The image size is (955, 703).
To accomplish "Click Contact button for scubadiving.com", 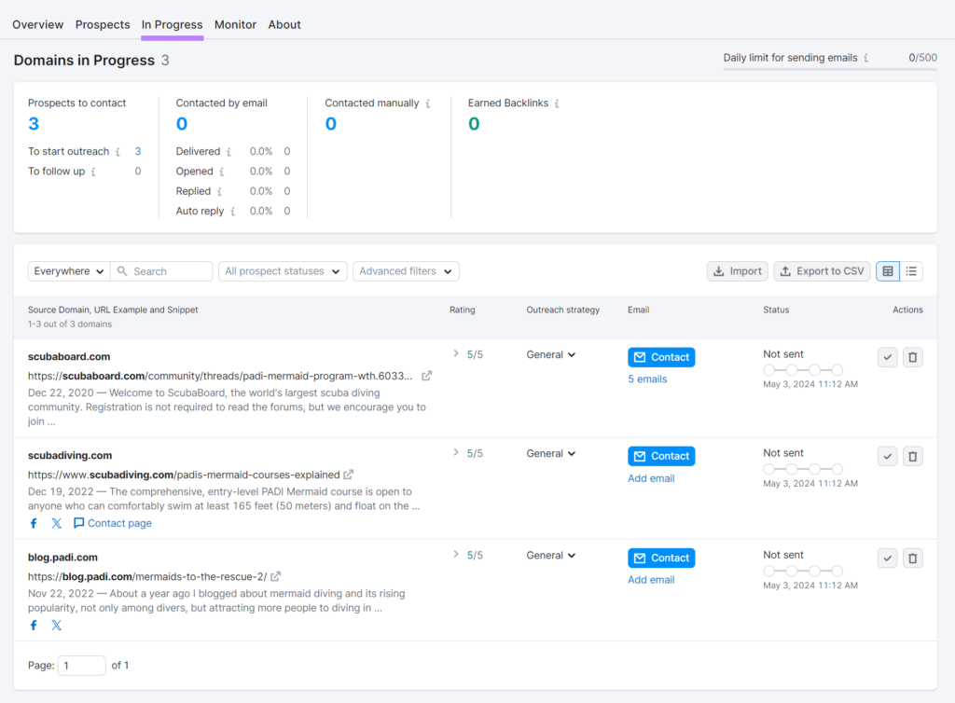I will pyautogui.click(x=661, y=457).
